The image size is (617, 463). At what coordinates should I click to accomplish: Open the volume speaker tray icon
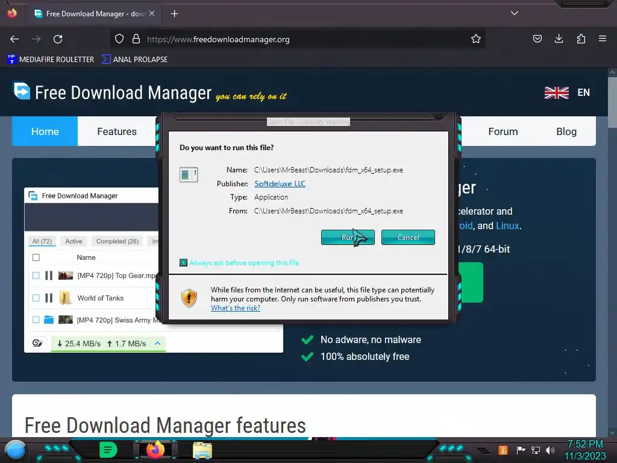pyautogui.click(x=550, y=450)
